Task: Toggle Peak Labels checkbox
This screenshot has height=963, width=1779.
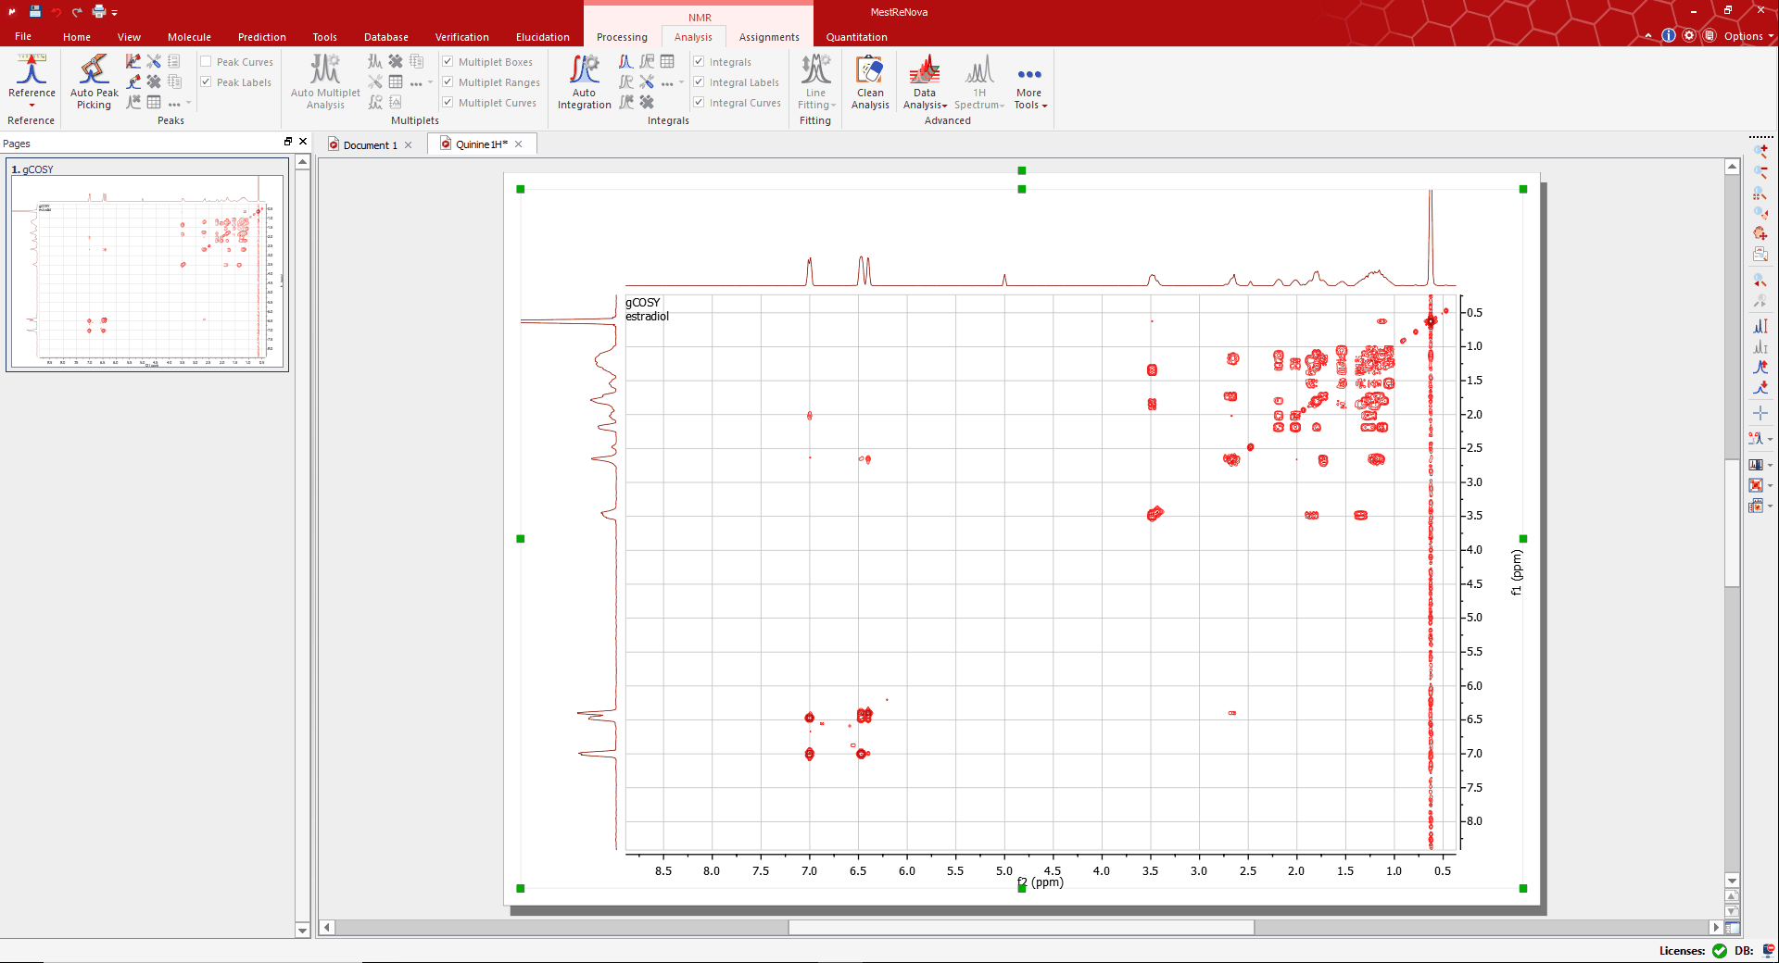Action: click(206, 82)
